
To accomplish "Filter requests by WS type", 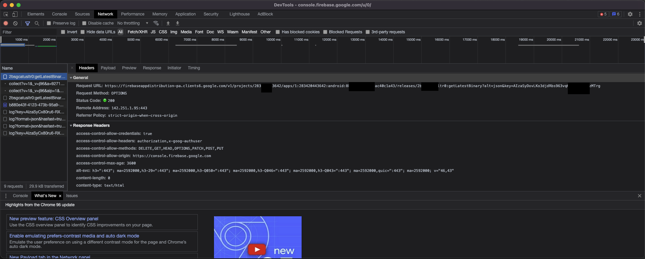I will [220, 32].
